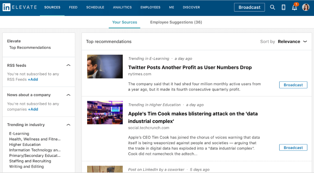Open the Twitter profit article headline
The height and width of the screenshot is (173, 314).
190,67
